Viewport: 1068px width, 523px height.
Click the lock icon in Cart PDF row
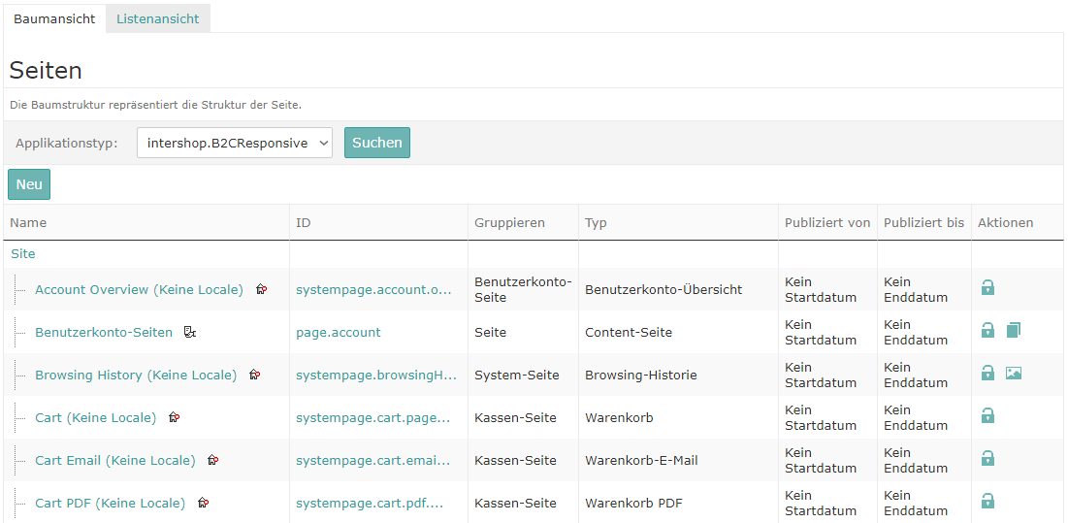987,502
